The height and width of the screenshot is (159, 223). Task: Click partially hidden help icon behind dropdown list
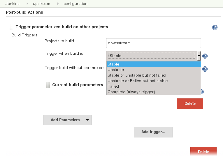tap(202, 92)
